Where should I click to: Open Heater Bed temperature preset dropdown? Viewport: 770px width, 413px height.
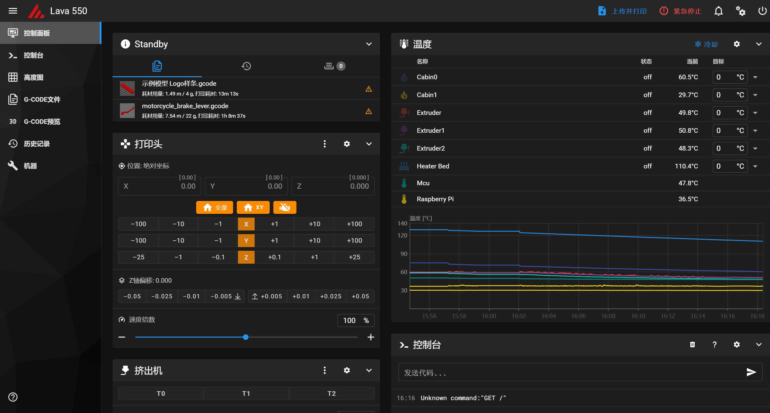755,166
